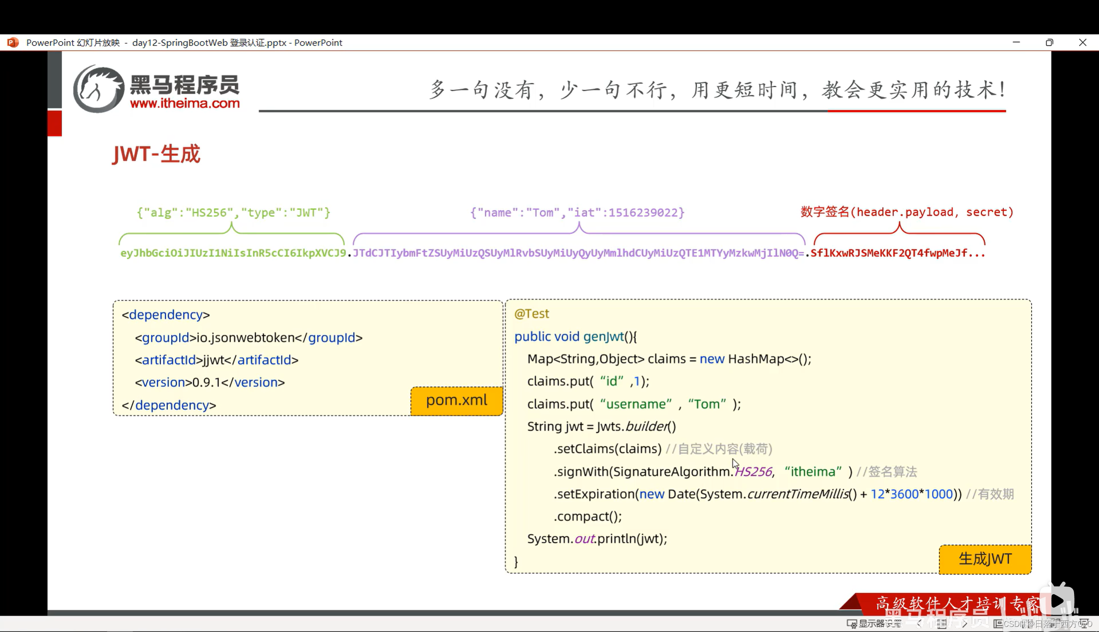Click the www.itheima.com link text
The image size is (1099, 632).
[x=185, y=103]
